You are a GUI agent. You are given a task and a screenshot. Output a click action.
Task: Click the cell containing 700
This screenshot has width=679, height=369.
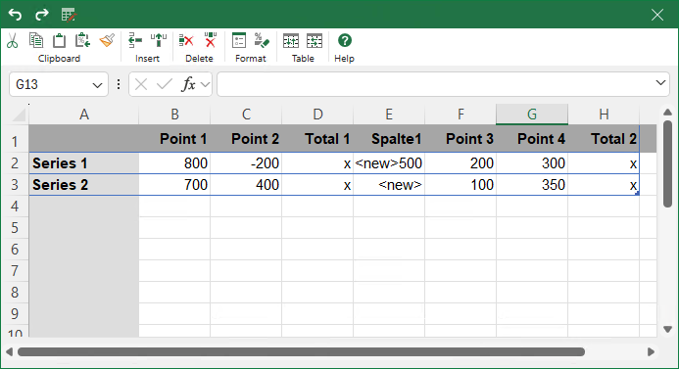[x=174, y=185]
